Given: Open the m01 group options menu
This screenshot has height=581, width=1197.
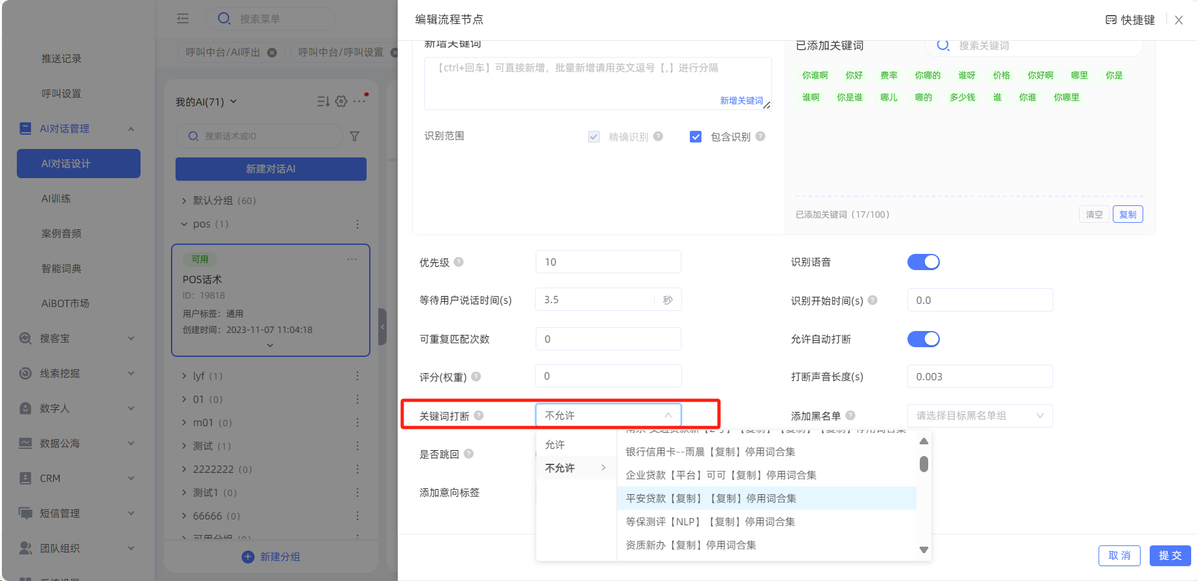Looking at the screenshot, I should (x=357, y=422).
